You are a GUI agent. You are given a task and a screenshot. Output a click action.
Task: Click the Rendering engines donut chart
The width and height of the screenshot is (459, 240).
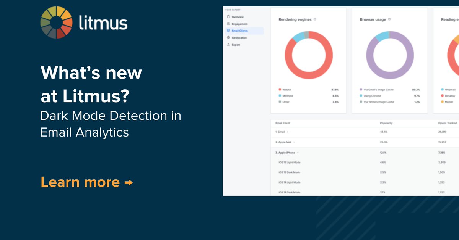pos(308,55)
